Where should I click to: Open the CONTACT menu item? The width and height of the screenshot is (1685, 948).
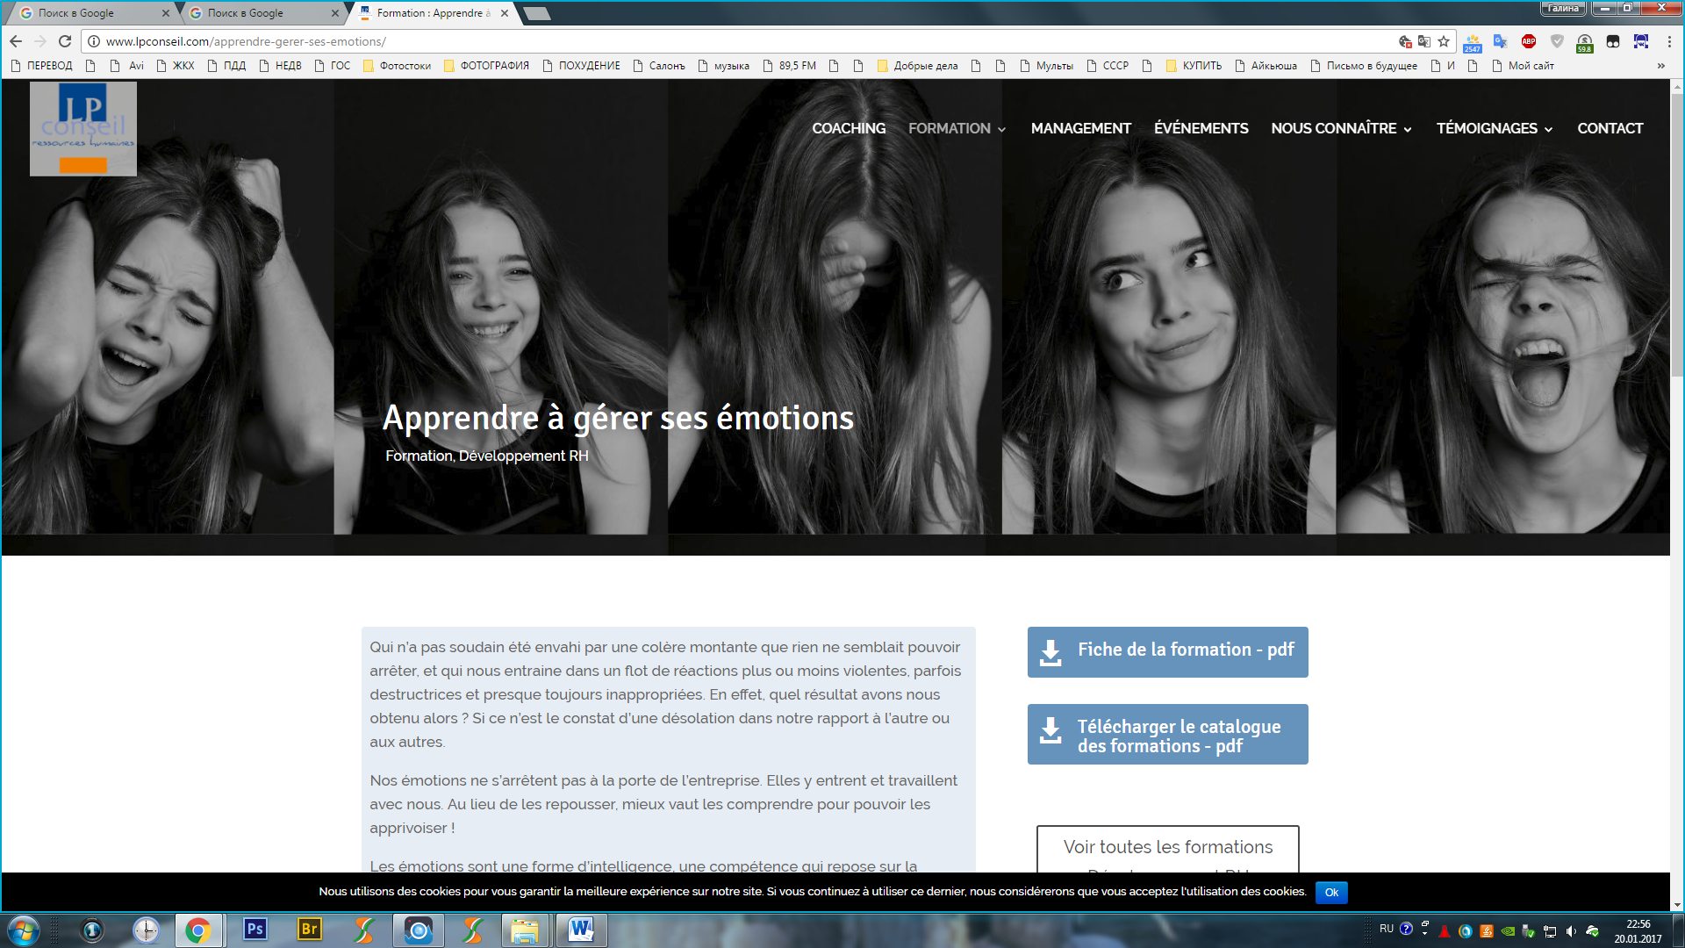(1610, 128)
